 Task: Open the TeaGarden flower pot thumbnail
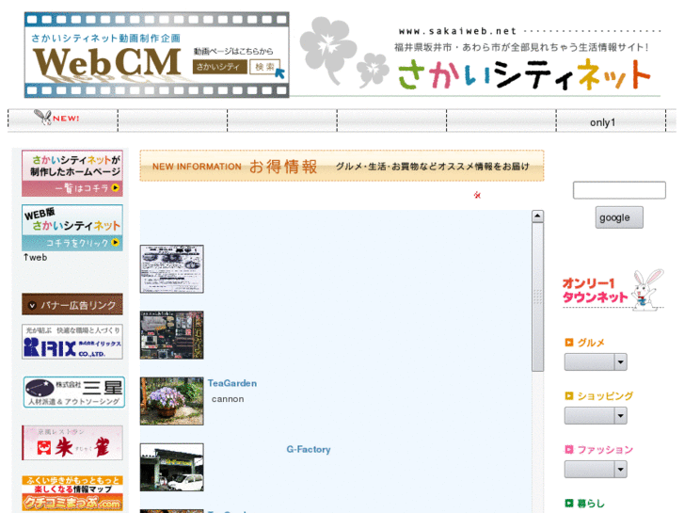(172, 401)
